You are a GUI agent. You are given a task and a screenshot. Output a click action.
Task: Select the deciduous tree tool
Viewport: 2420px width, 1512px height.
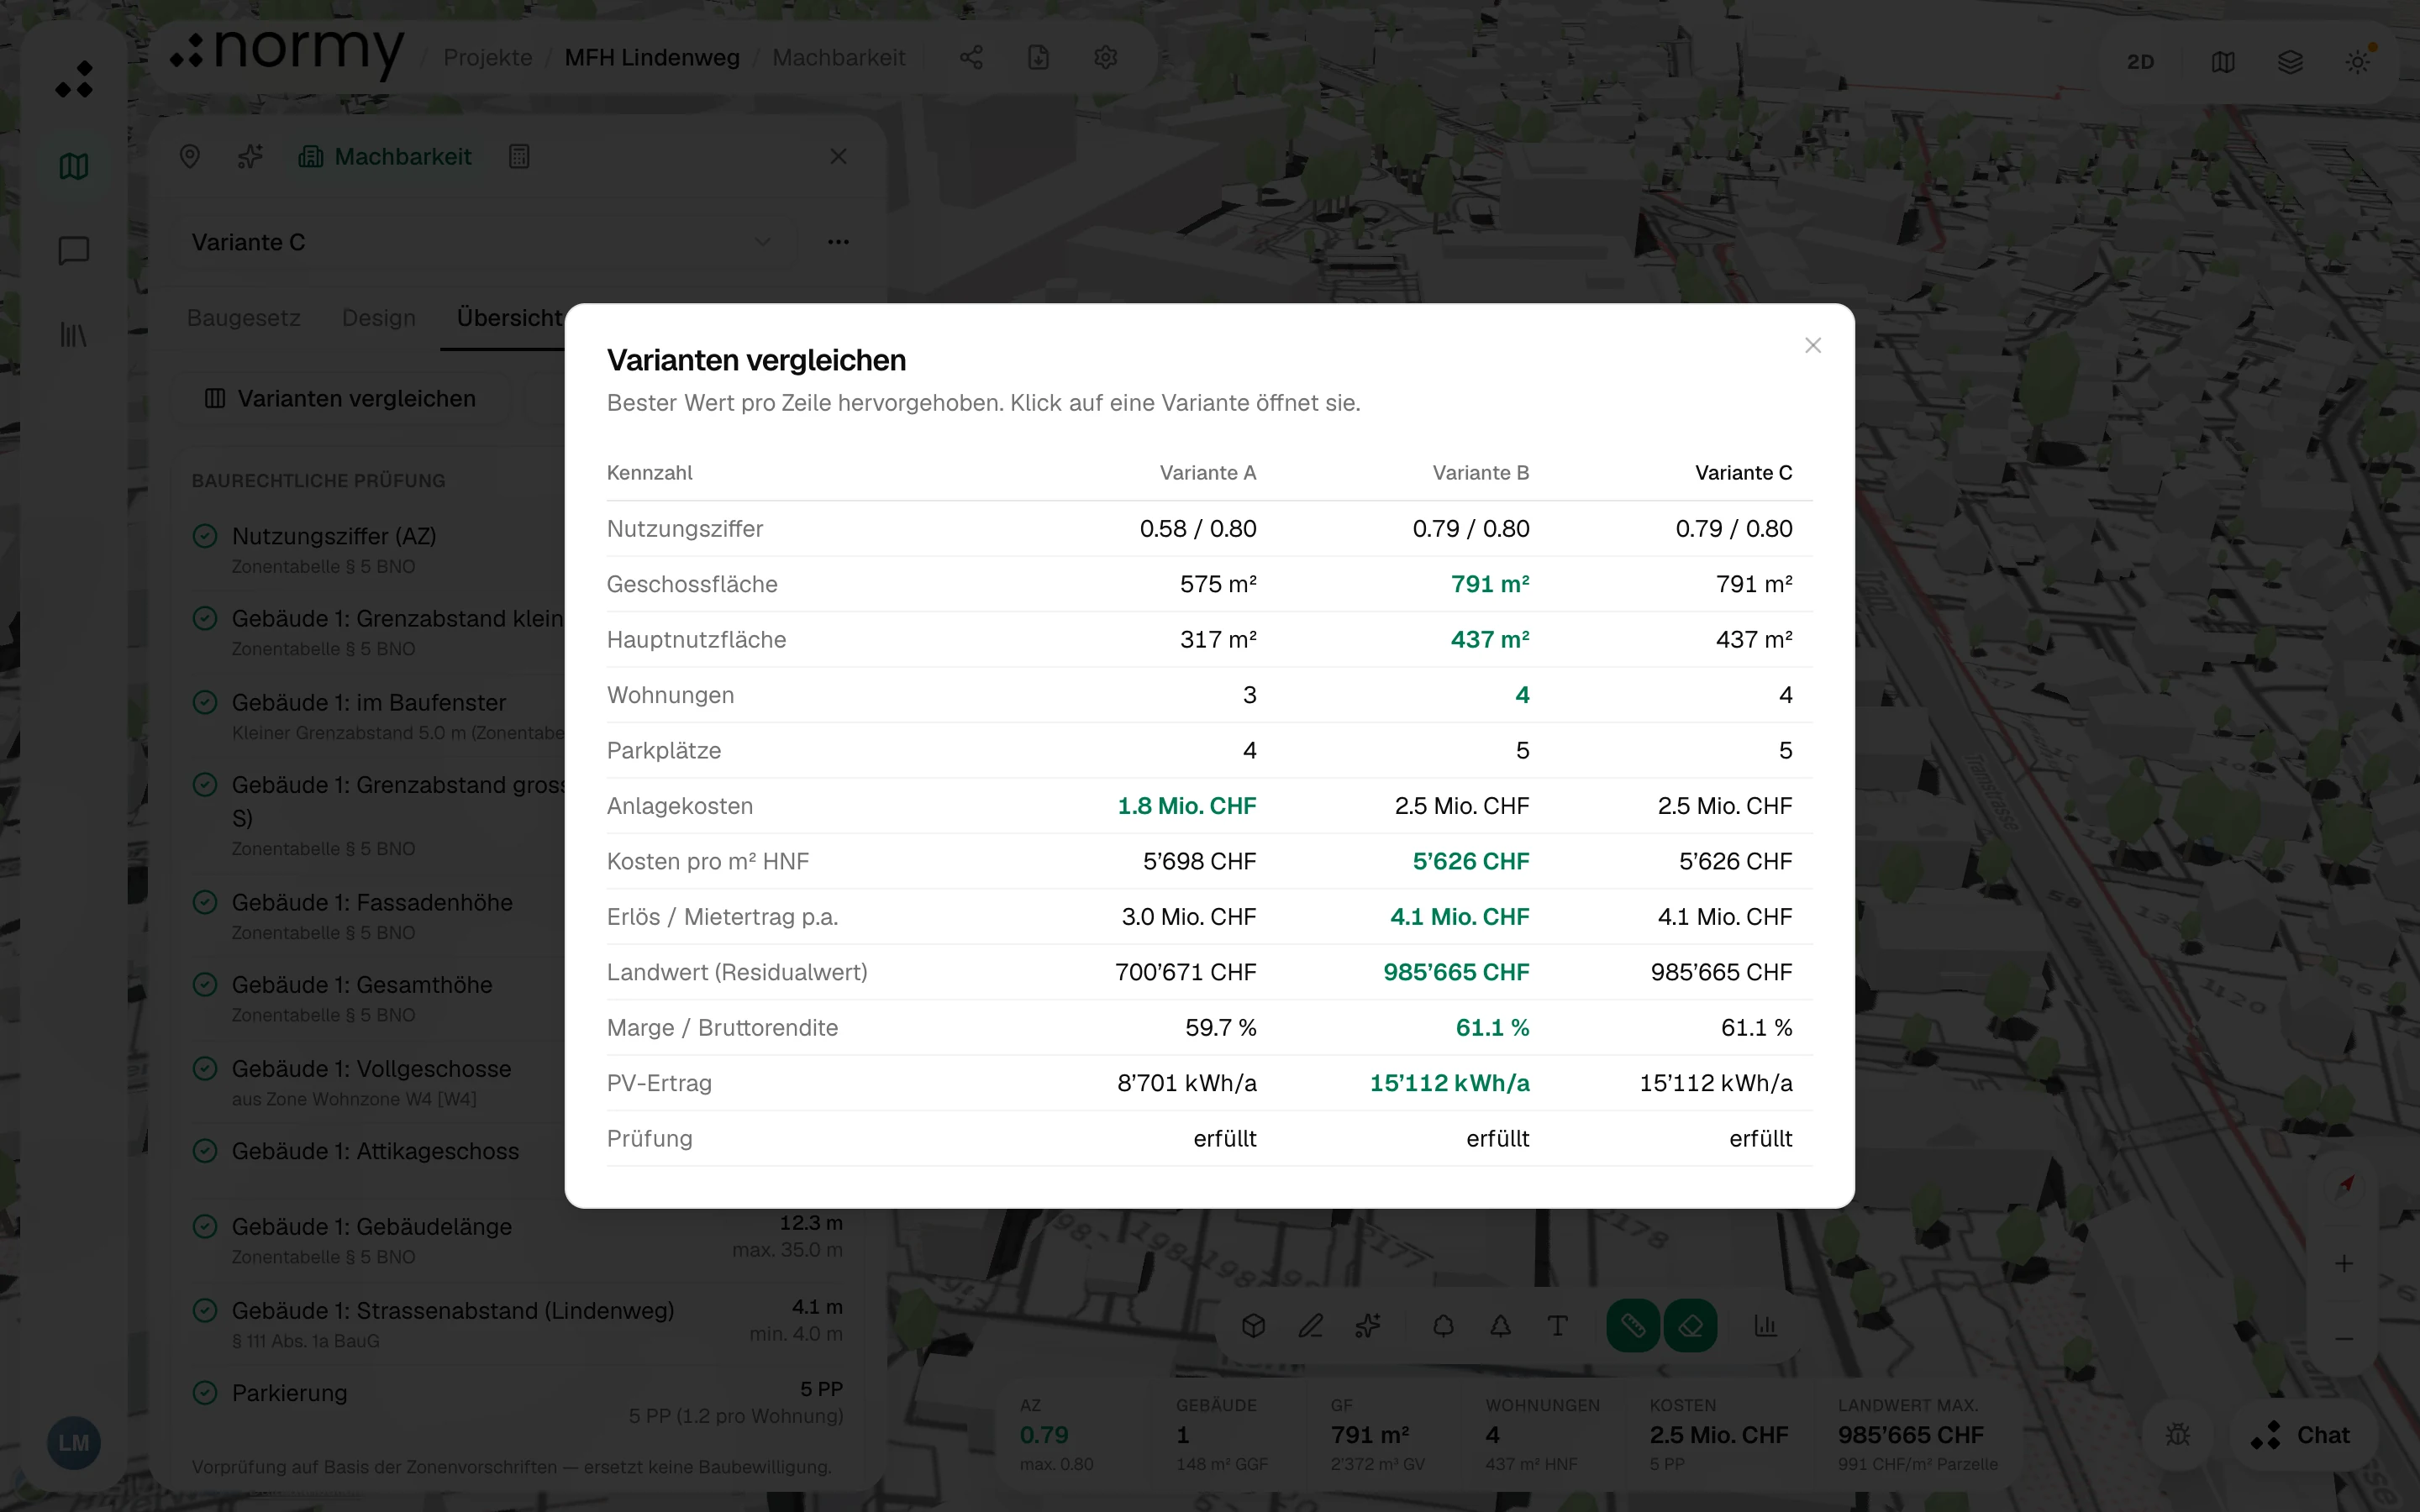[1443, 1326]
